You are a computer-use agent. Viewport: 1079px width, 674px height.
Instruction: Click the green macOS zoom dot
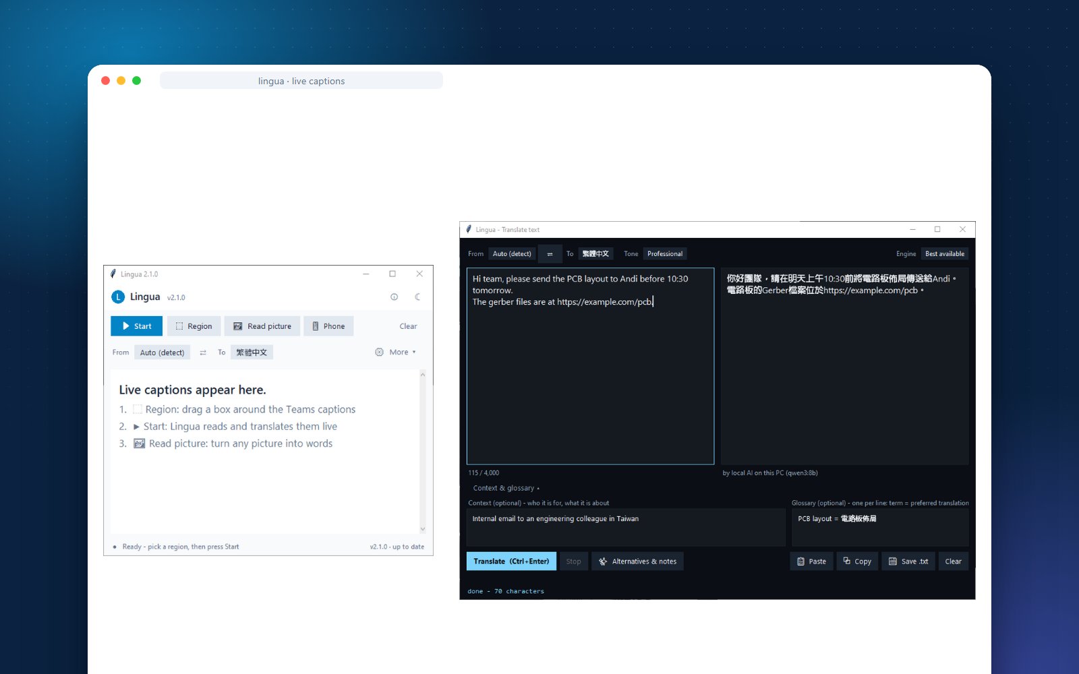137,81
